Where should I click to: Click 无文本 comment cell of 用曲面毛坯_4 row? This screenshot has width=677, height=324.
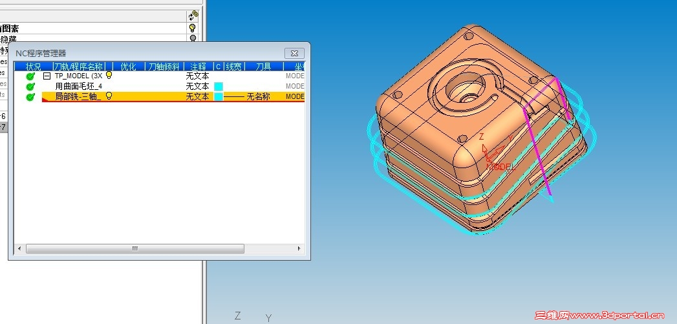point(197,86)
